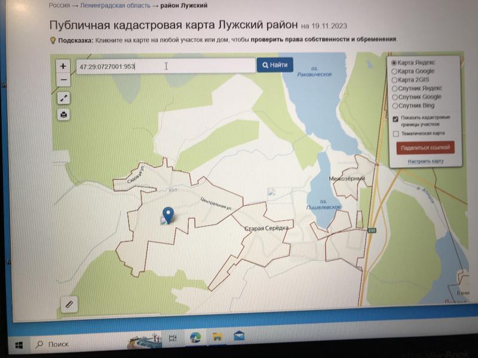
Task: Click Поделиться ссылкой red button
Action: [425, 147]
